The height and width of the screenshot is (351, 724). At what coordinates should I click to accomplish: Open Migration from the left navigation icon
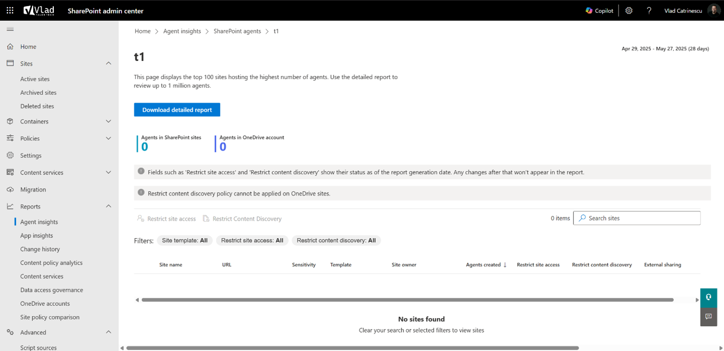click(10, 189)
